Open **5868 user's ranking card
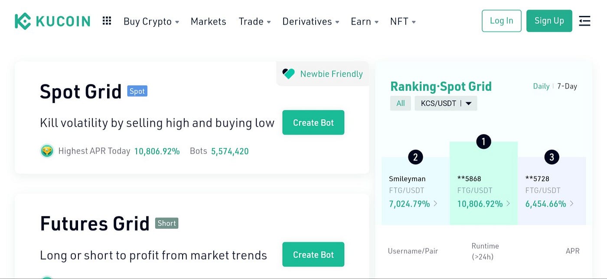Viewport: 607px width, 279px height. (483, 183)
